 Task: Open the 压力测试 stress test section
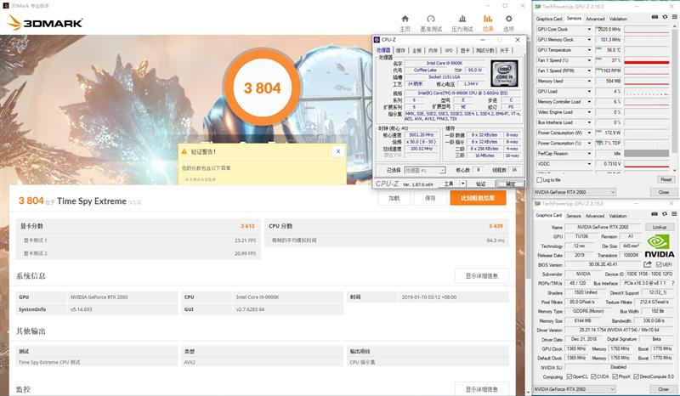tap(462, 23)
